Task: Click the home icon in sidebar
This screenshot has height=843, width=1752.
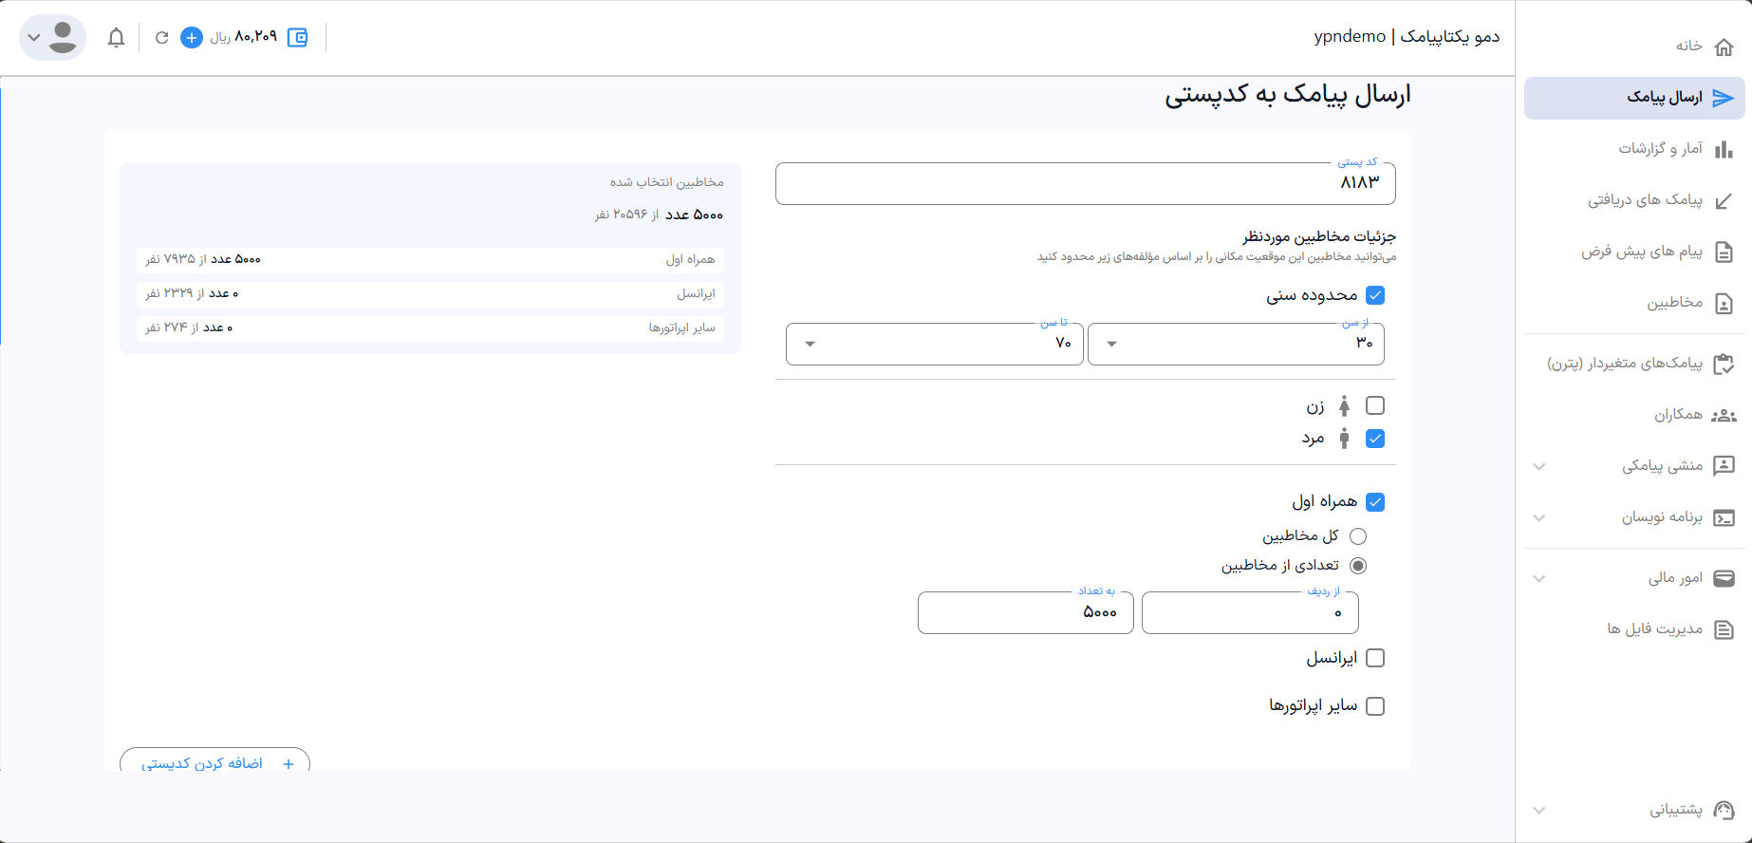Action: click(x=1724, y=47)
